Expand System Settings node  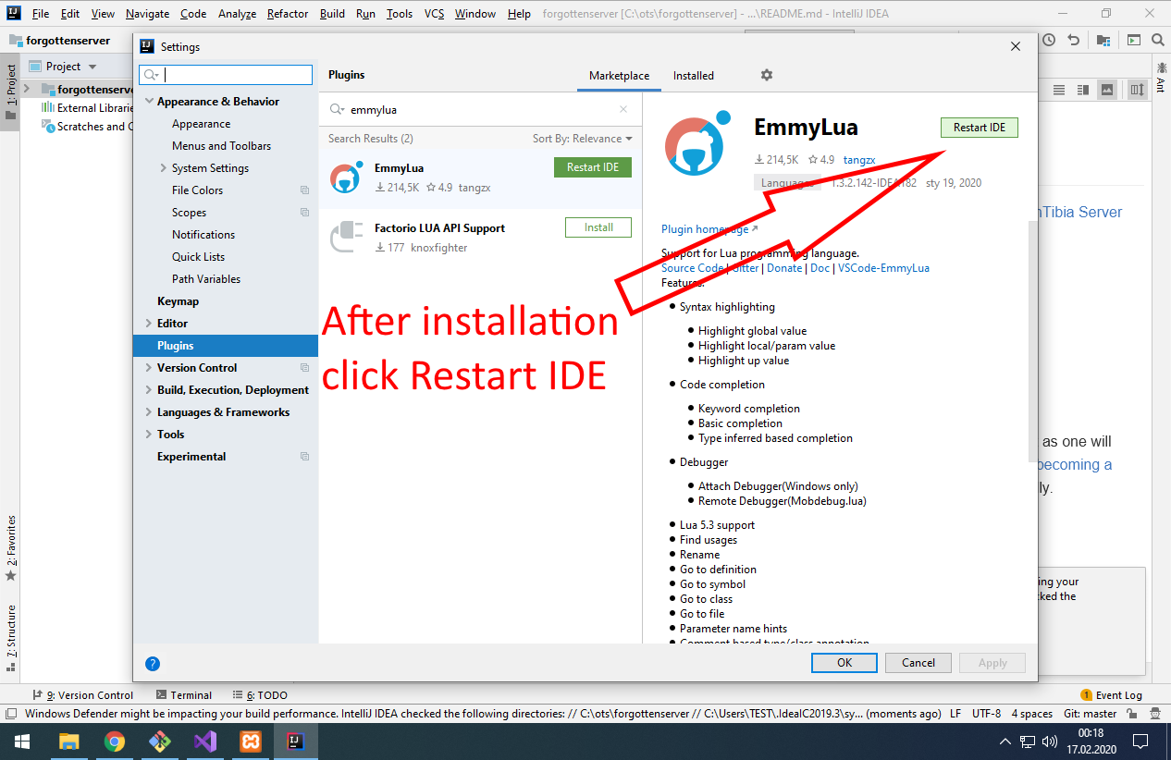pos(164,168)
